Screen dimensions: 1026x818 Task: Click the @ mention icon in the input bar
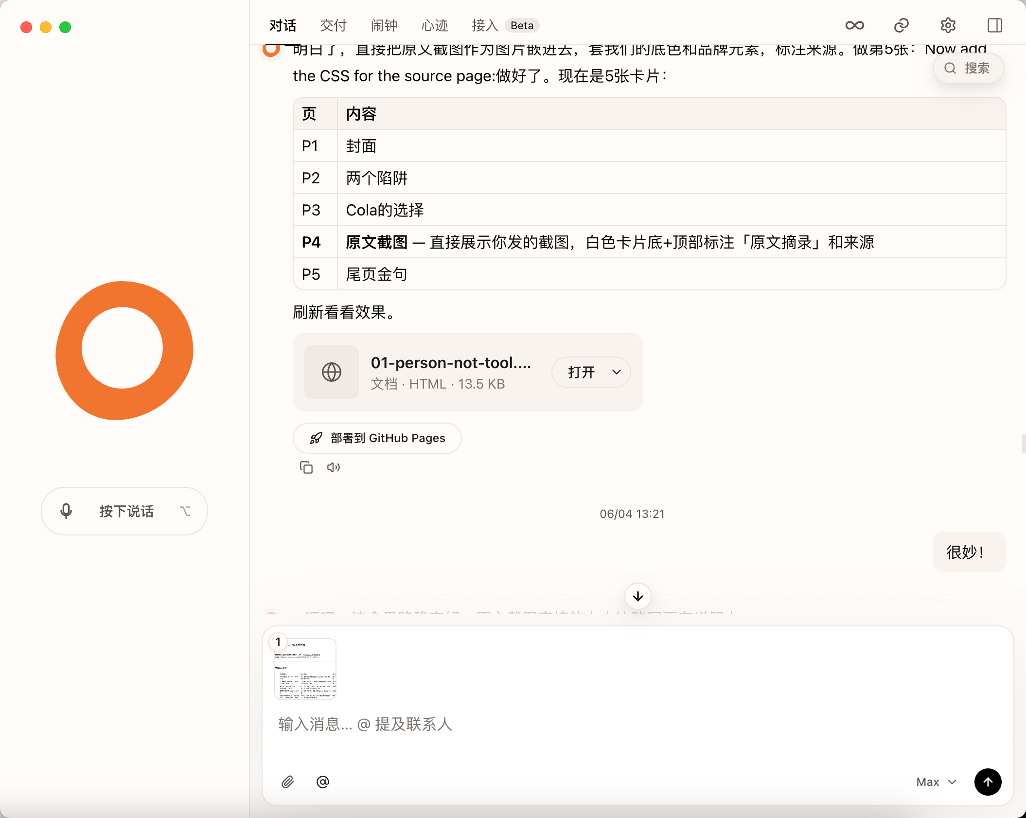click(323, 782)
